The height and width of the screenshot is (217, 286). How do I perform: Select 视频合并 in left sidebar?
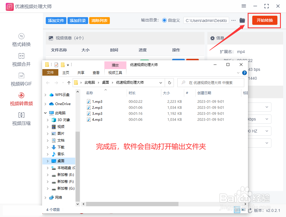pos(21,60)
